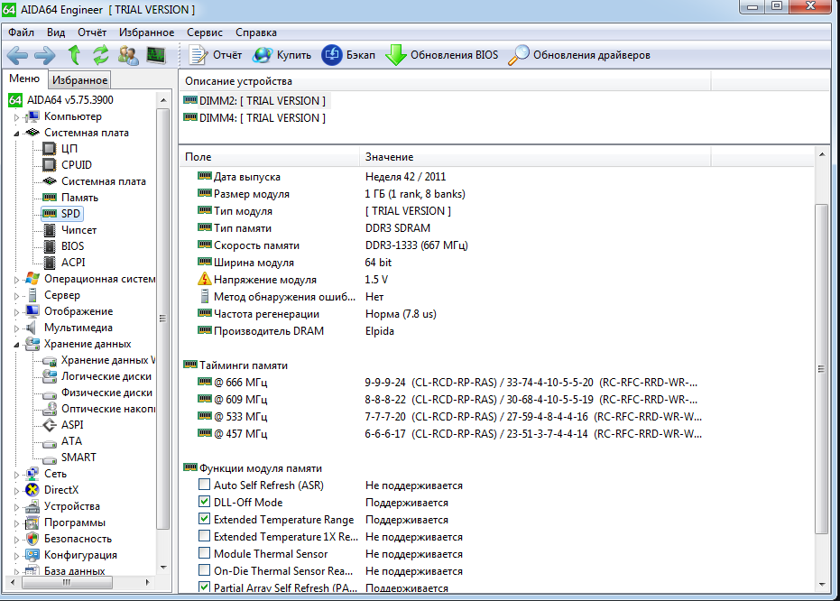This screenshot has height=601, width=840.
Task: Open the Отчёт menu
Action: (x=92, y=32)
